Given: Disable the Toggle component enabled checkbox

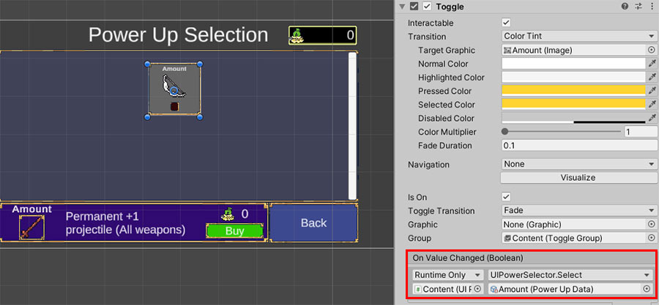Looking at the screenshot, I should point(427,7).
